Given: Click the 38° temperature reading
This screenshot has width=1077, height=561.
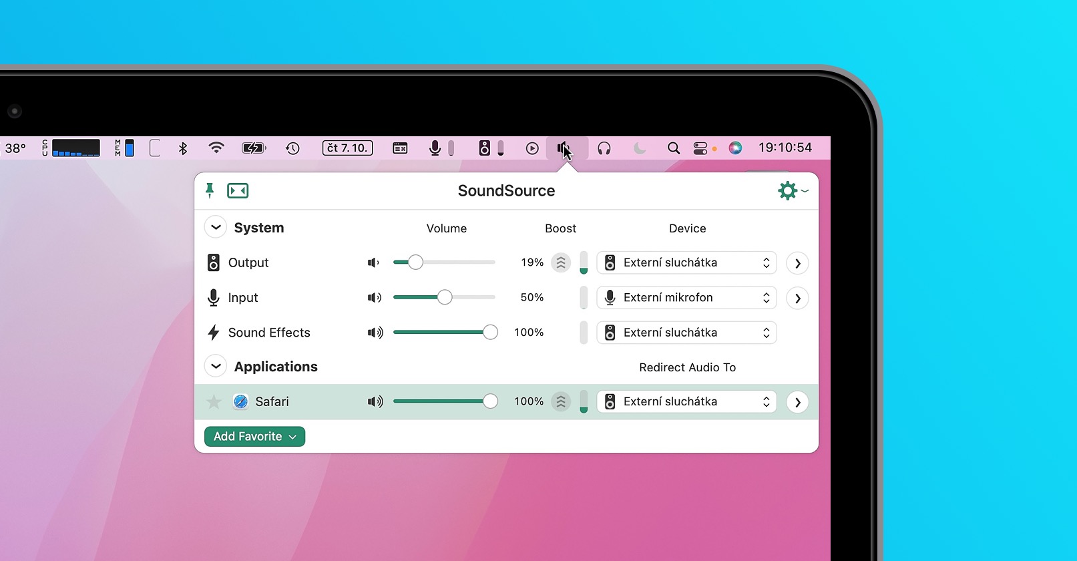Looking at the screenshot, I should point(15,148).
